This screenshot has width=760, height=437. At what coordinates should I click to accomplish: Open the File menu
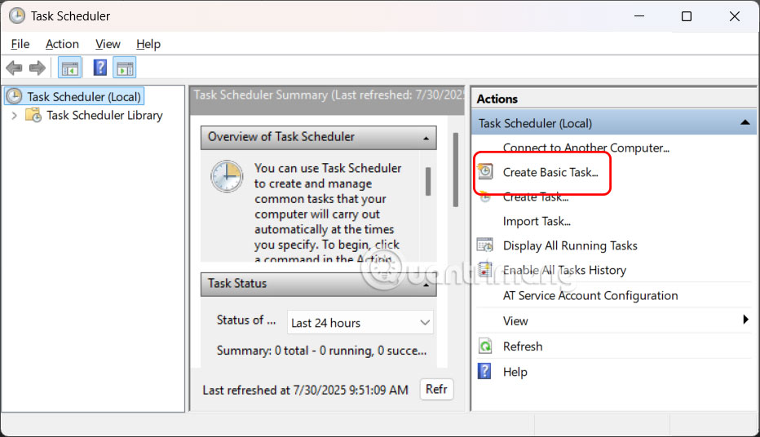click(x=20, y=44)
